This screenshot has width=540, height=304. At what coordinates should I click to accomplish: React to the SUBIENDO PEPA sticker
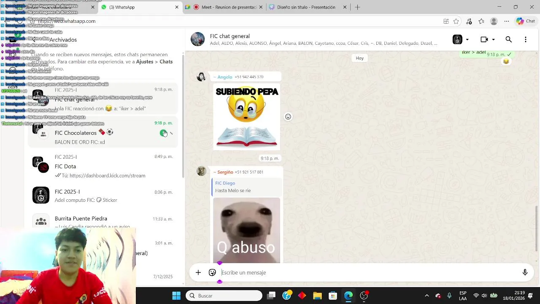(288, 117)
